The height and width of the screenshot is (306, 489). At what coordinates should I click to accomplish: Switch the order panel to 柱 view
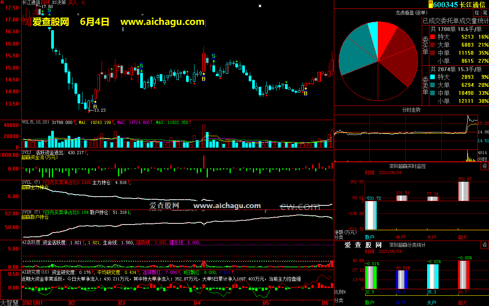tap(477, 13)
